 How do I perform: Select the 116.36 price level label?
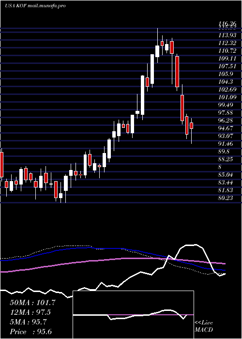tap(227, 24)
